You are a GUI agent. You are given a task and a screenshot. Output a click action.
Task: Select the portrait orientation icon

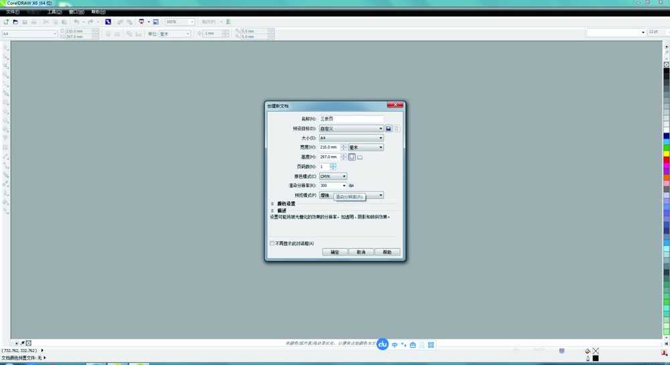(x=352, y=157)
